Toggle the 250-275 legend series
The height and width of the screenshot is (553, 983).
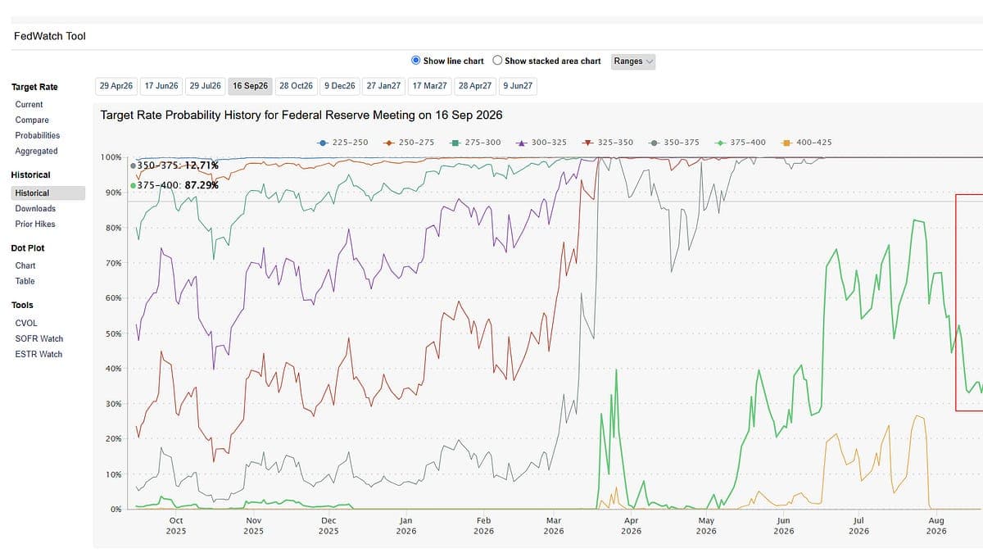point(409,143)
